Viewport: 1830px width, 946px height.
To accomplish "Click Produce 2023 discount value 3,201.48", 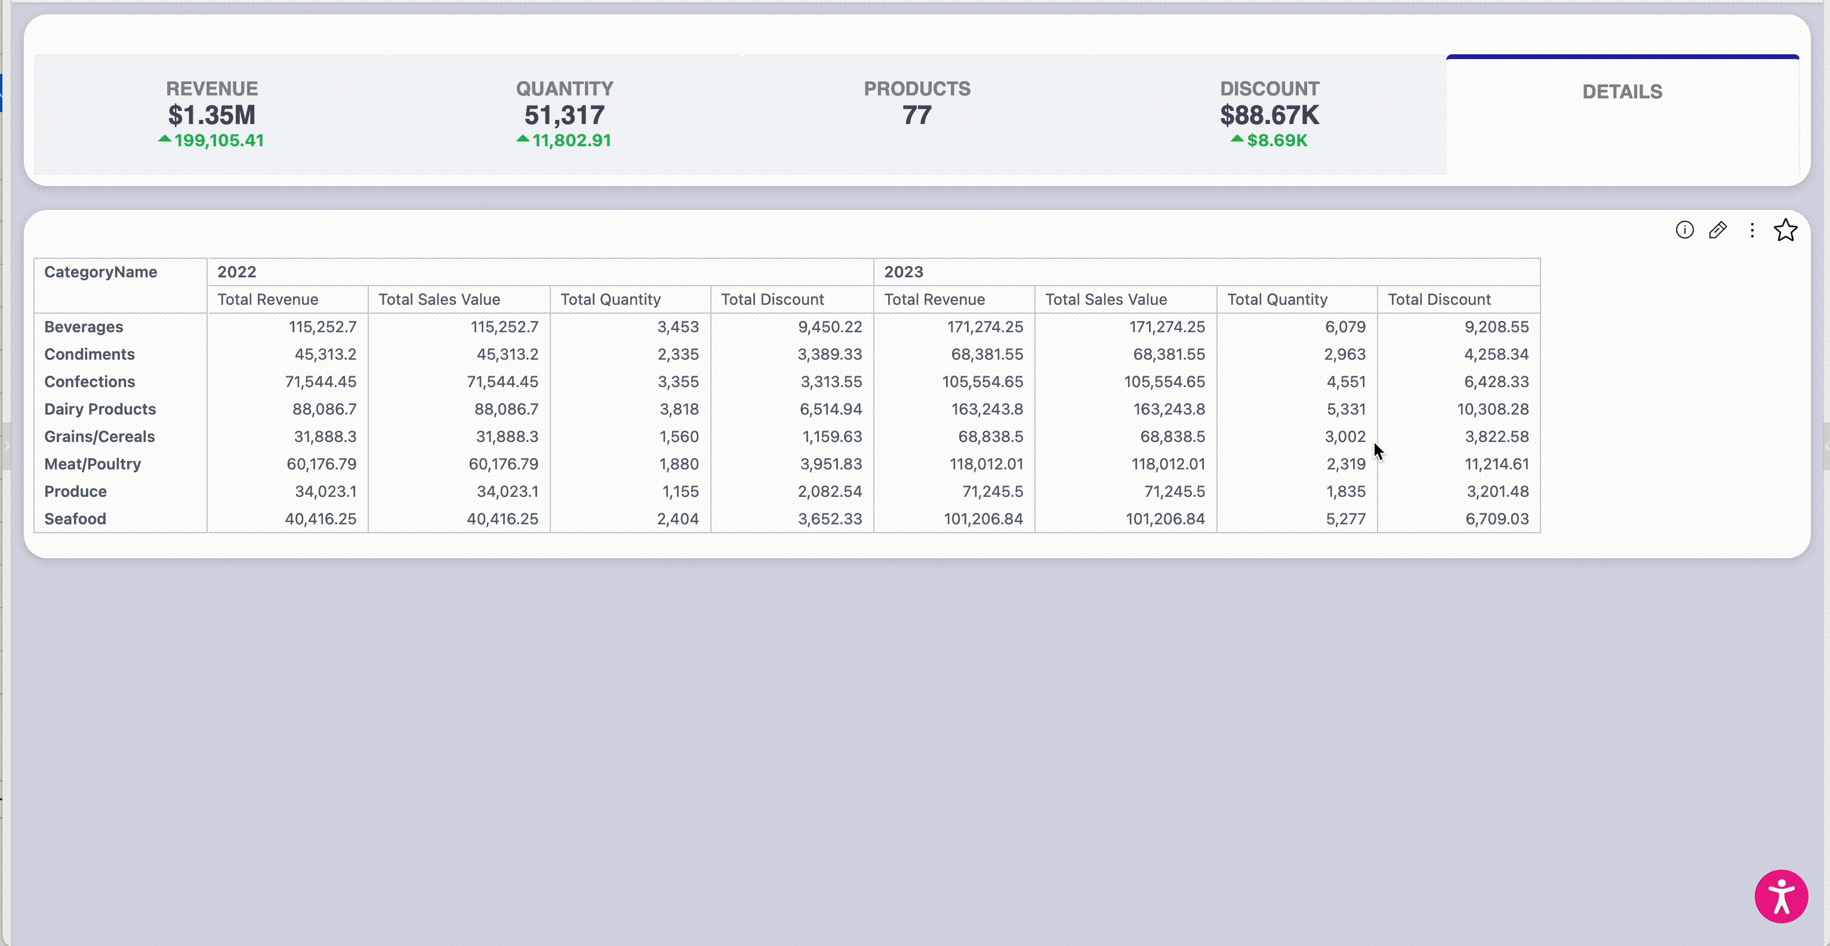I will tap(1497, 491).
